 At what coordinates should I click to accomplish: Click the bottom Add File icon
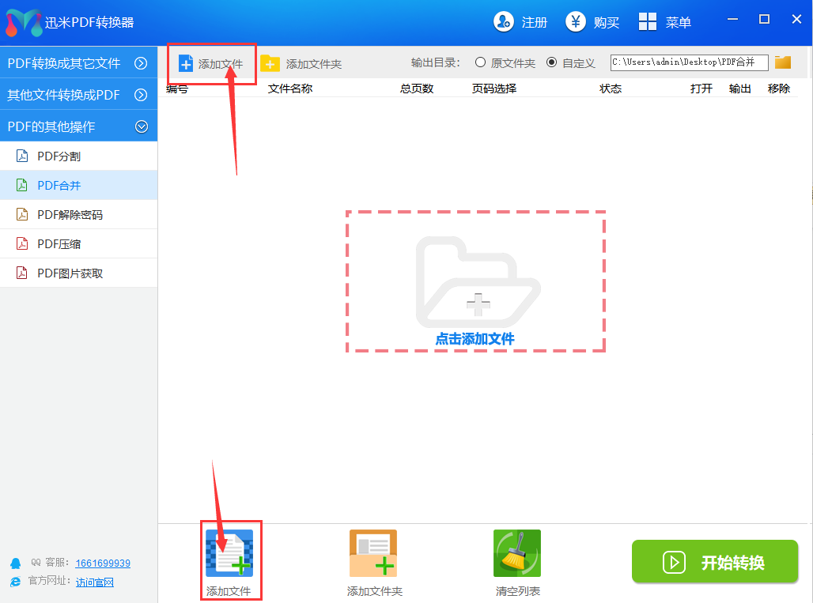click(x=229, y=553)
